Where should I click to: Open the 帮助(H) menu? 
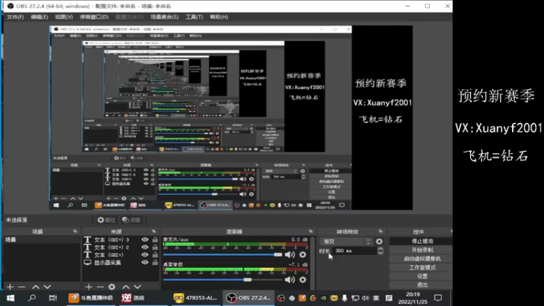click(219, 16)
